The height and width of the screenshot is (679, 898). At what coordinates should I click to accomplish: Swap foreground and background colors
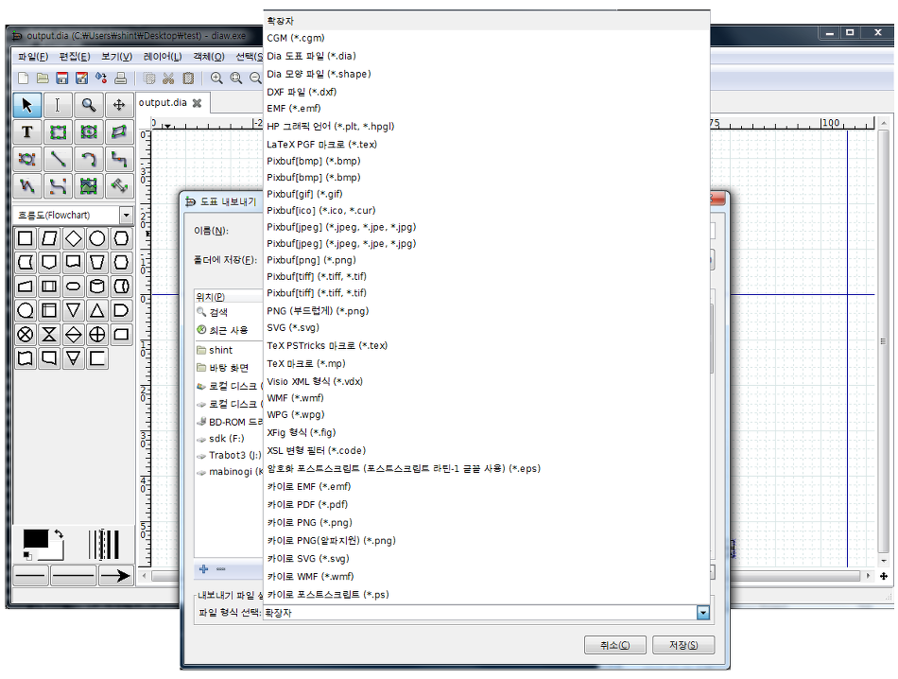[58, 534]
